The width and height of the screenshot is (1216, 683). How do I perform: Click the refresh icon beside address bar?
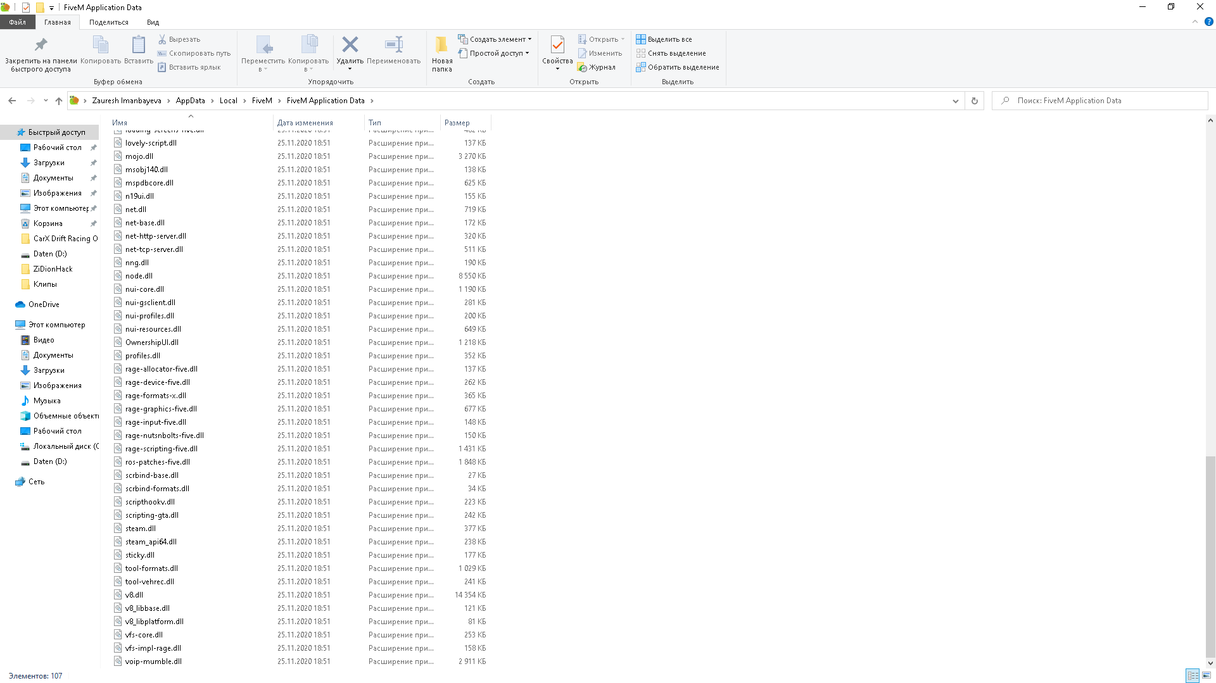974,101
